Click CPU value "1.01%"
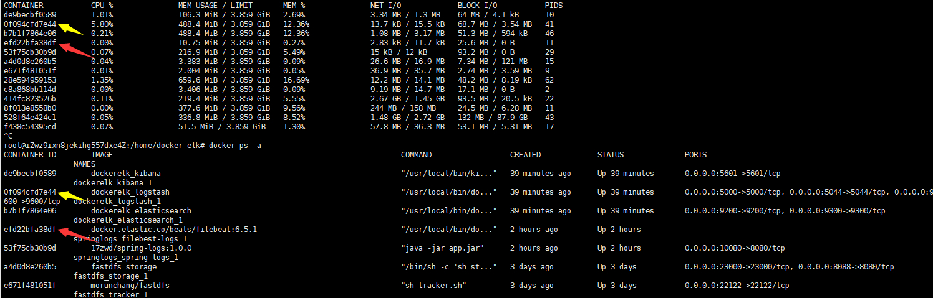This screenshot has height=298, width=933. pyautogui.click(x=102, y=14)
